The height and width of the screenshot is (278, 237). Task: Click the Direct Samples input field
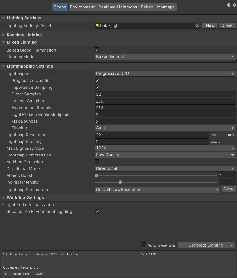(x=165, y=94)
